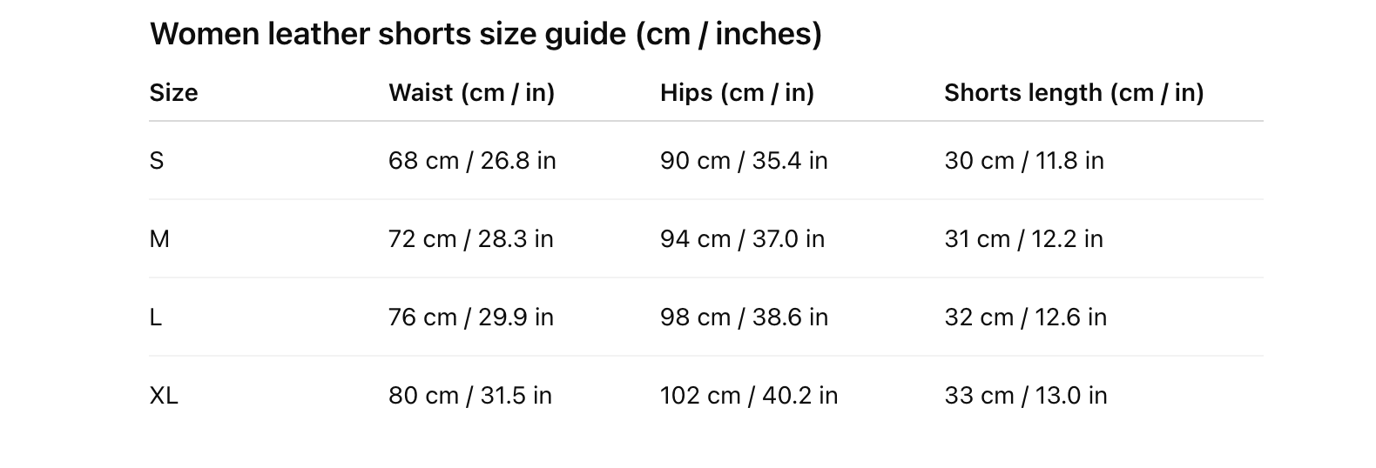Click waist value 68 cm / 26.8 in

[472, 161]
